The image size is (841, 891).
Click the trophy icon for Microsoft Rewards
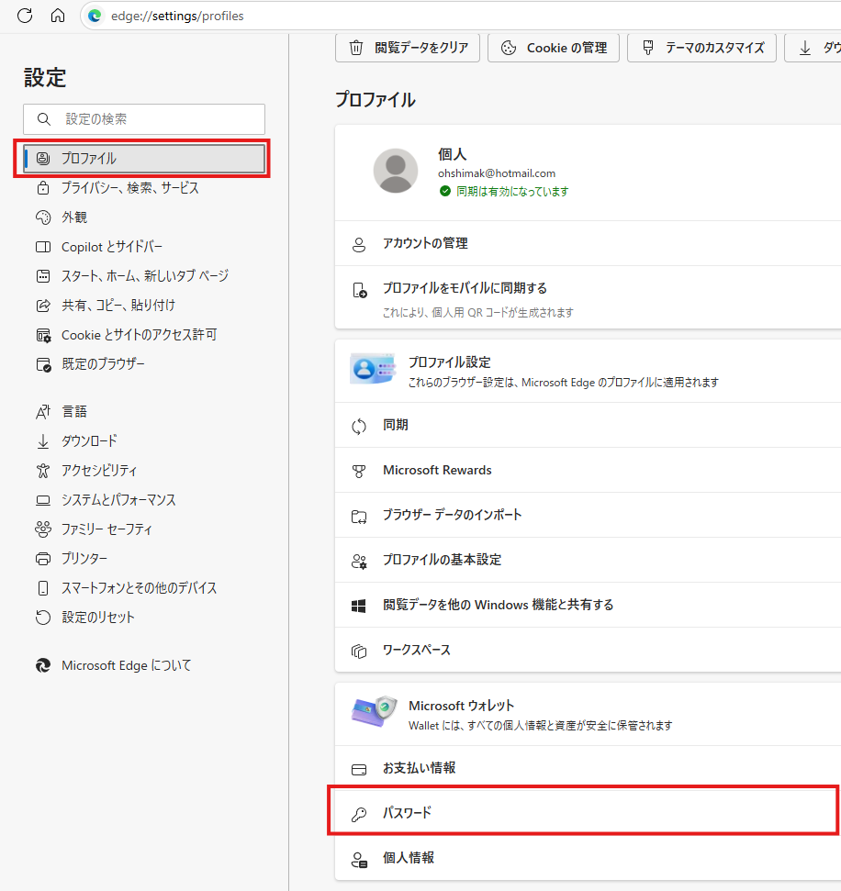(x=359, y=471)
